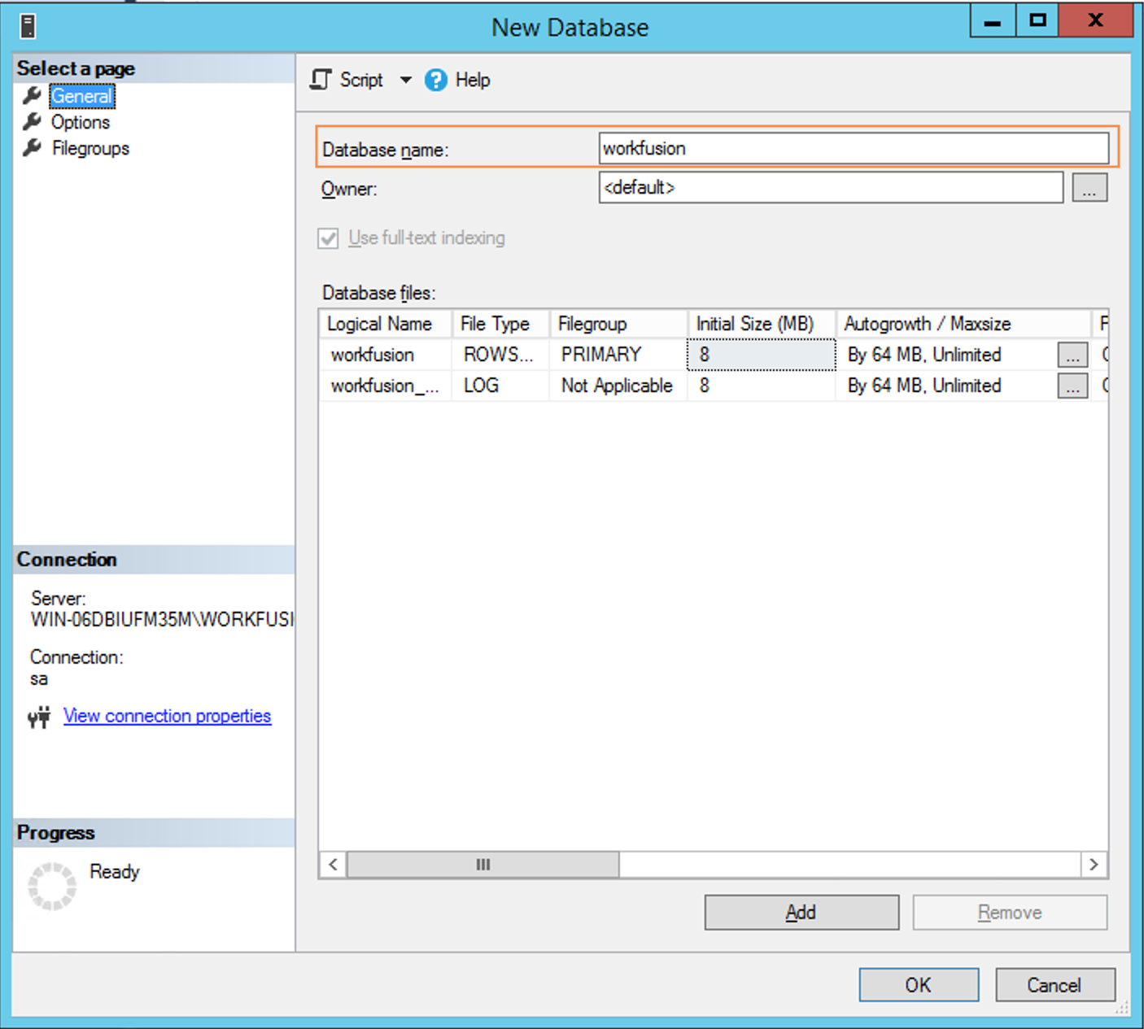Select the workfusion_... log logical name cell
Viewport: 1144px width, 1029px height.
[385, 386]
